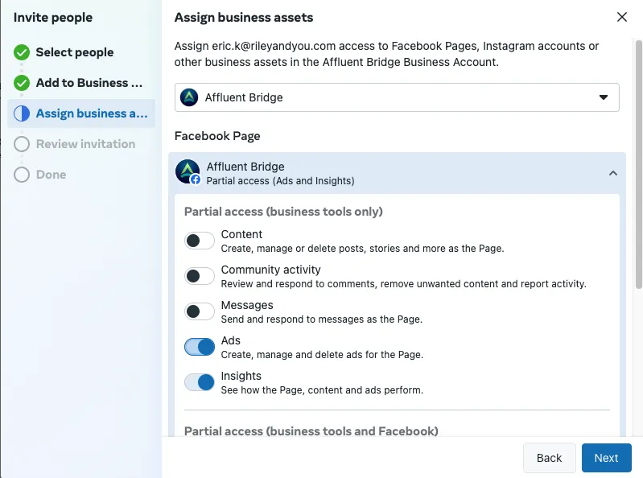Viewport: 643px width, 478px height.
Task: Select the Add to Business step
Action: tap(89, 83)
